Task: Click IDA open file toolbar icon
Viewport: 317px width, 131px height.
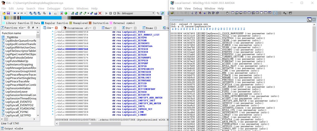Action: point(4,13)
